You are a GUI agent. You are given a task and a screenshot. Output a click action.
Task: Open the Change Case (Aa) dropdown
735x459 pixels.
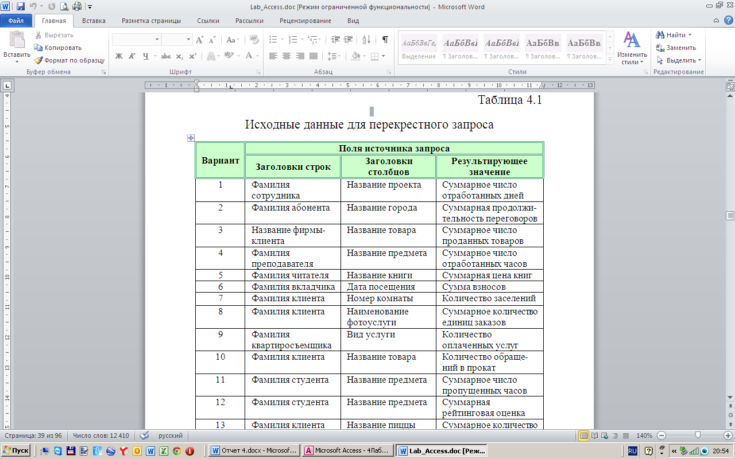click(x=233, y=40)
